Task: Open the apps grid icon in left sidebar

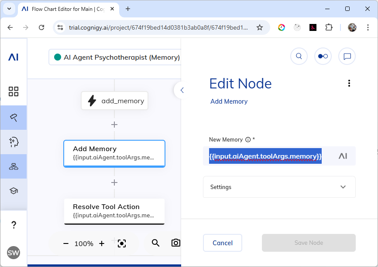Action: pos(14,91)
